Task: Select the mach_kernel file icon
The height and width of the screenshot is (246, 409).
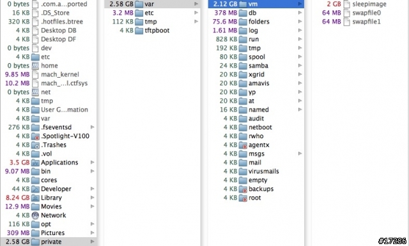Action: pyautogui.click(x=35, y=75)
